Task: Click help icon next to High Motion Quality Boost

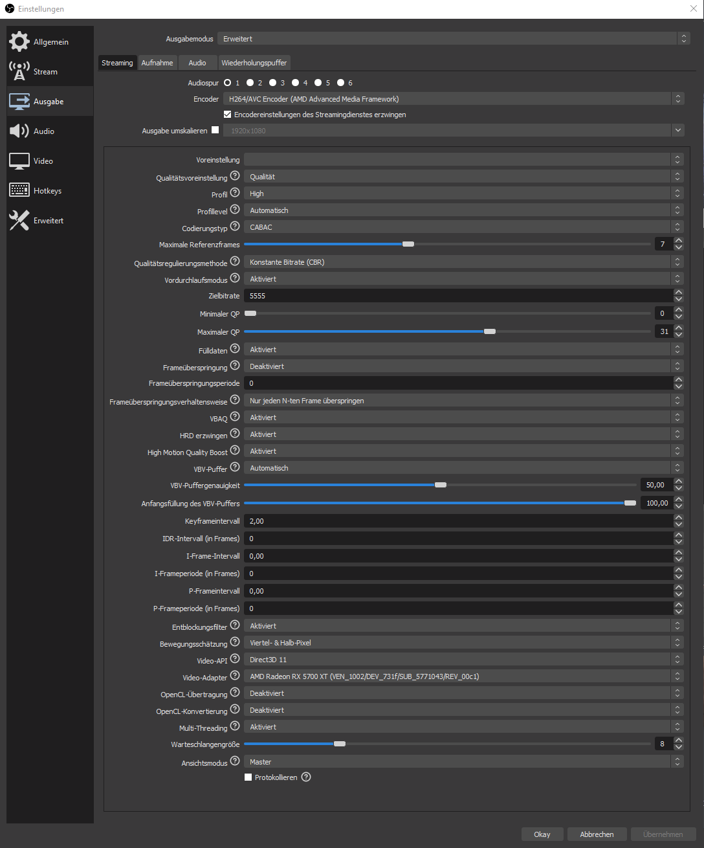Action: click(235, 450)
